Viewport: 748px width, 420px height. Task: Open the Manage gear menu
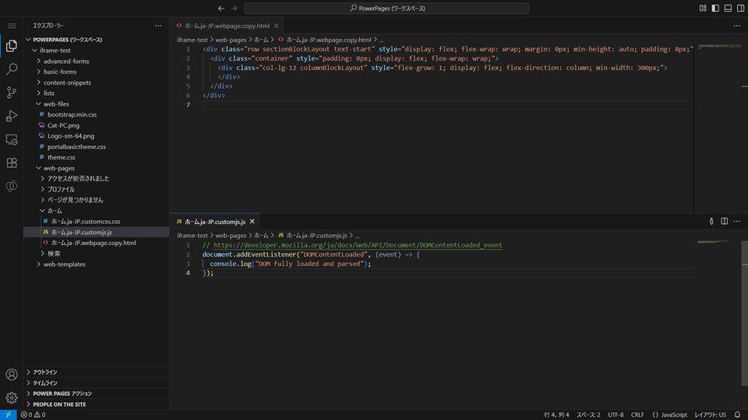click(12, 397)
